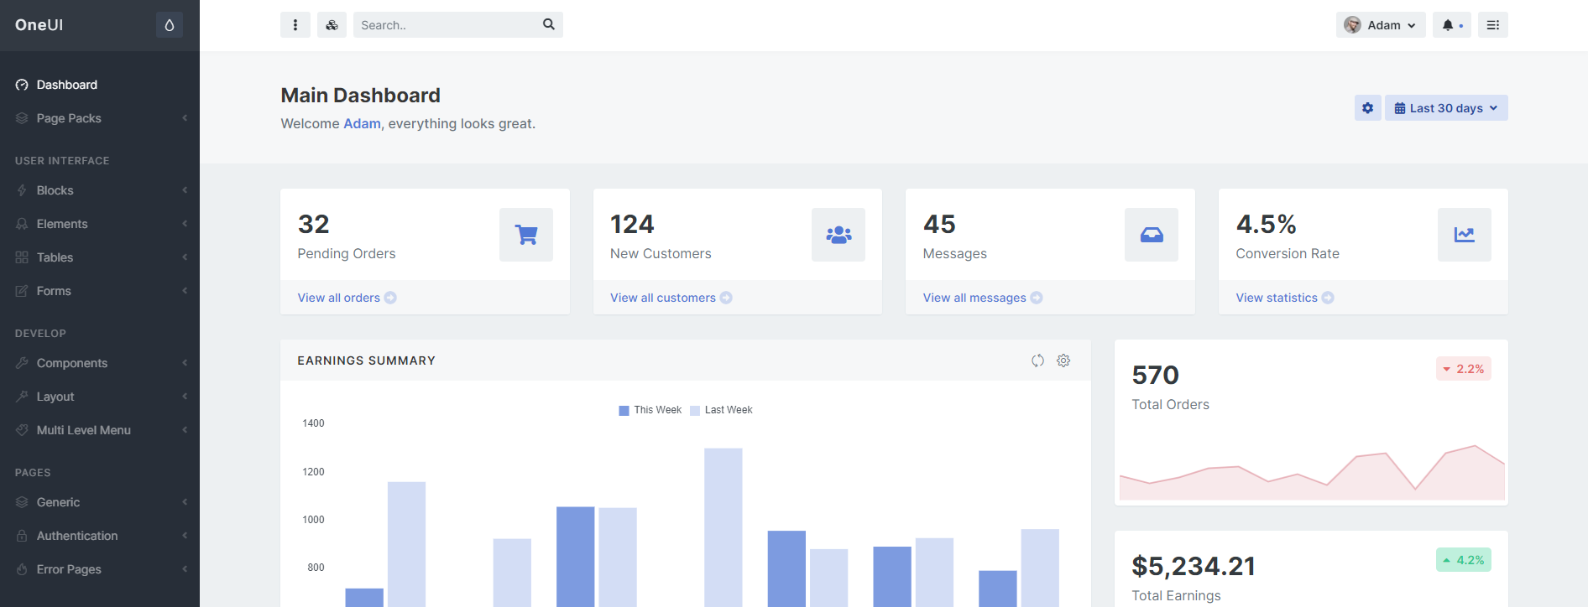Screen dimensions: 1588x607
Task: Open Generic pages menu item
Action: coord(100,502)
